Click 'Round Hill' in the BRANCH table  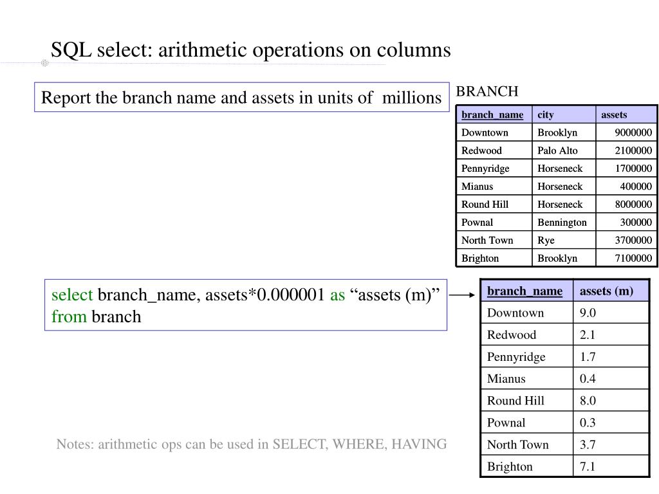(485, 205)
